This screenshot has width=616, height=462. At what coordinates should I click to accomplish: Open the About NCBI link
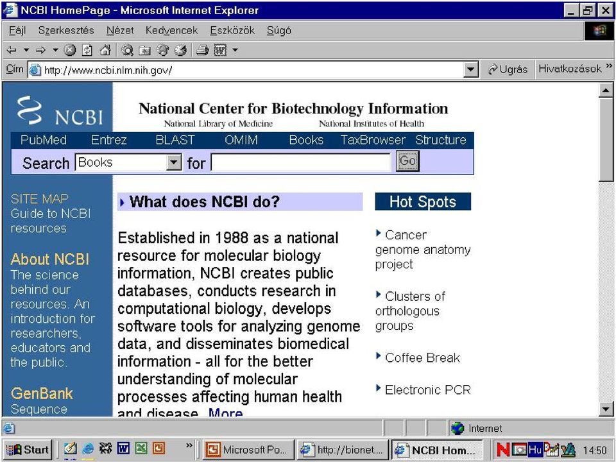click(x=50, y=259)
